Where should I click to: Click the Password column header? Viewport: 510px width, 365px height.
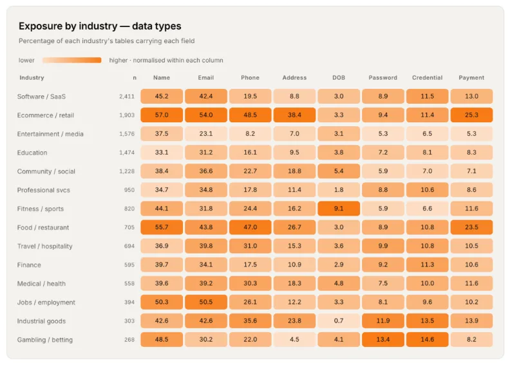click(383, 78)
